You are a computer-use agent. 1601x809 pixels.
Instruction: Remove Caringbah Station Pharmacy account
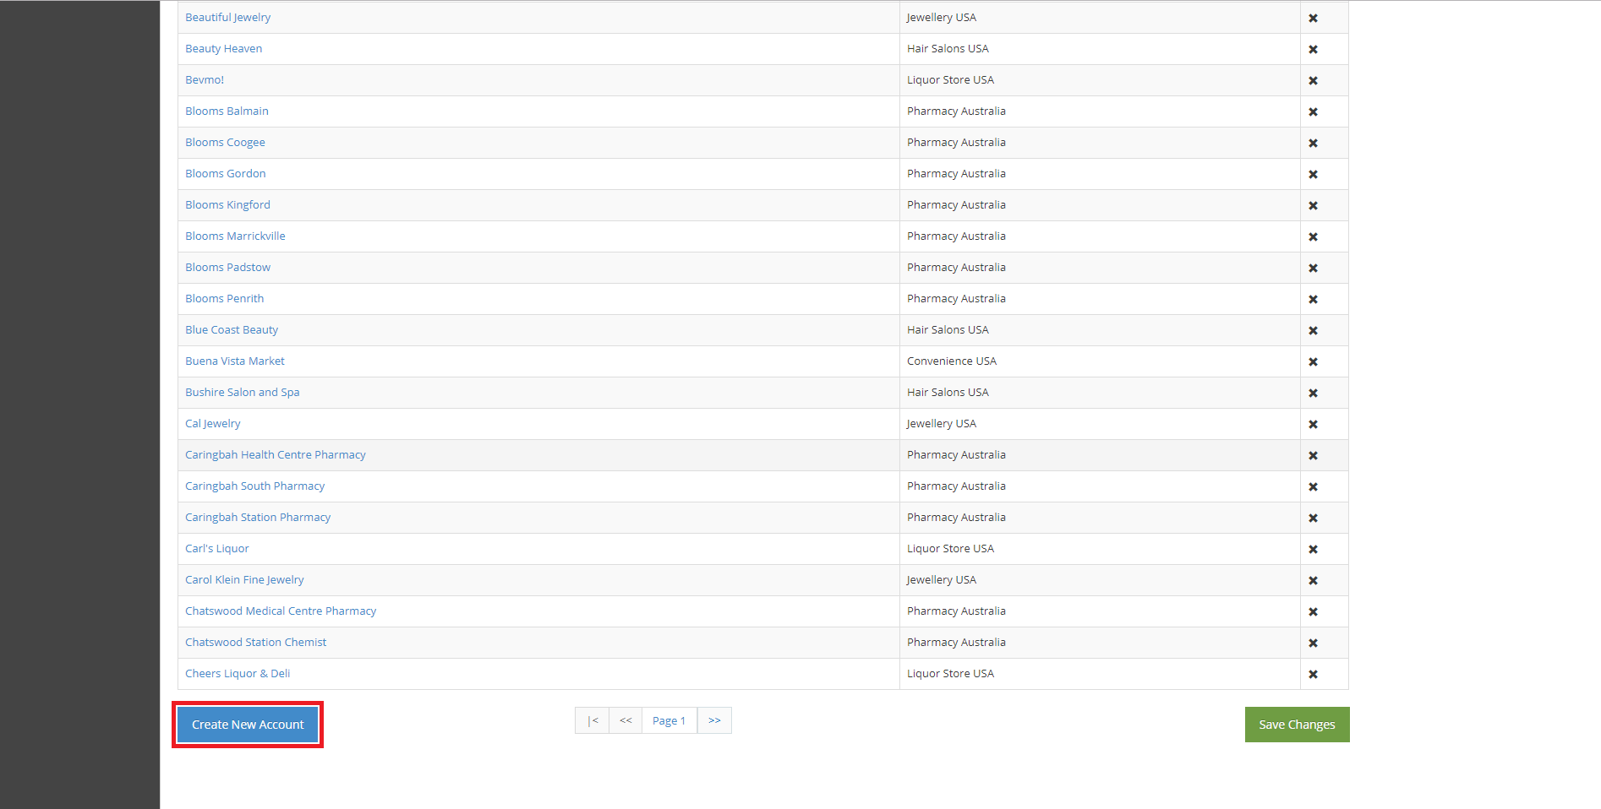[x=1313, y=518]
